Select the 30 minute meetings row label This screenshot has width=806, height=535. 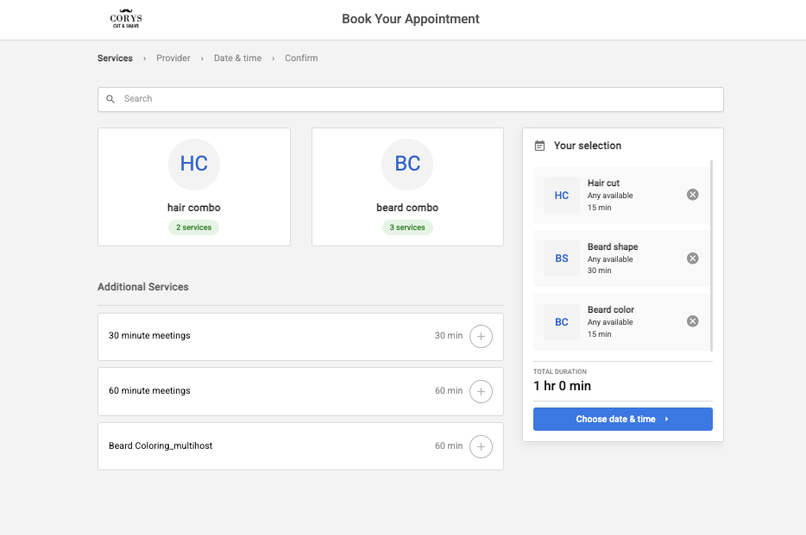pos(149,335)
